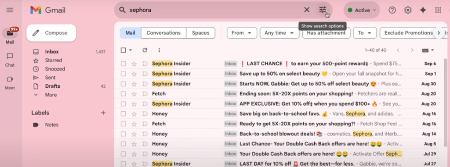The image size is (450, 167).
Task: Open the select-all dropdown arrow
Action: [131, 50]
